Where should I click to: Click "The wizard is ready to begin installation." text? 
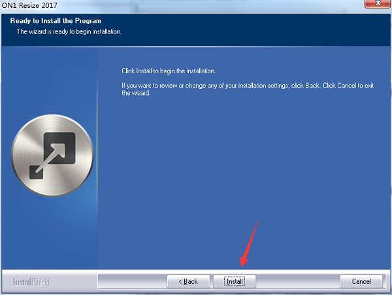pos(69,31)
